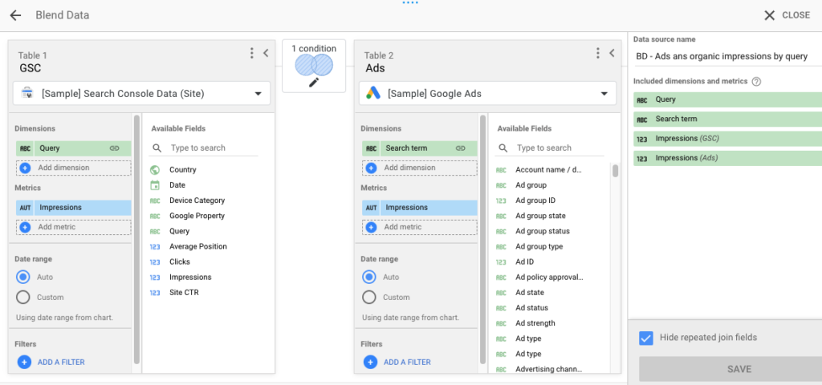Click the link icon on Search term dimension
This screenshot has height=385, width=822.
[x=460, y=148]
